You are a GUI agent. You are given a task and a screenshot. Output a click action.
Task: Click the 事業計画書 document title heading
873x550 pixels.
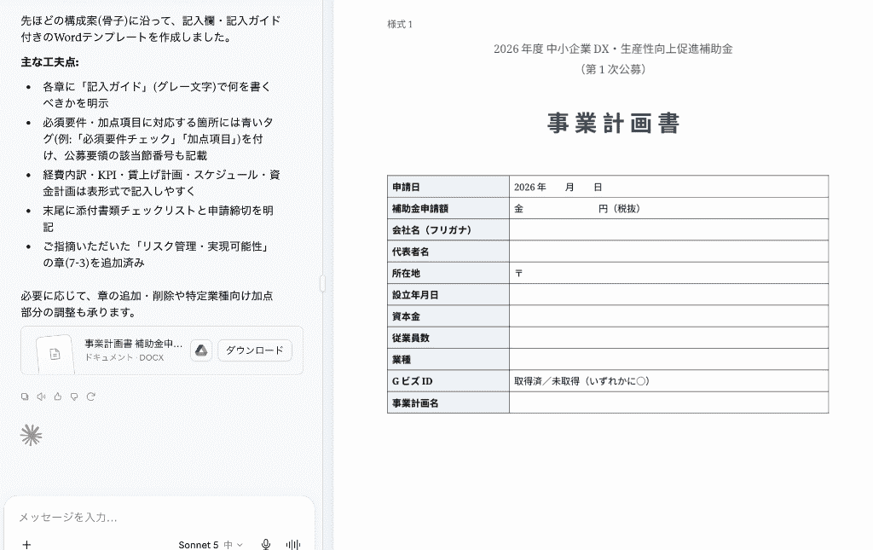coord(613,123)
